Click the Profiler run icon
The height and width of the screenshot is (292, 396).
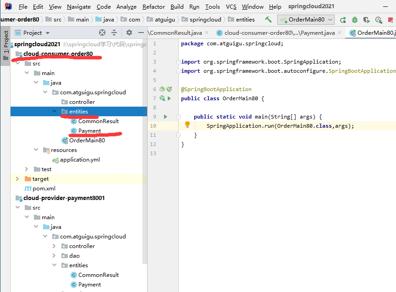379,20
